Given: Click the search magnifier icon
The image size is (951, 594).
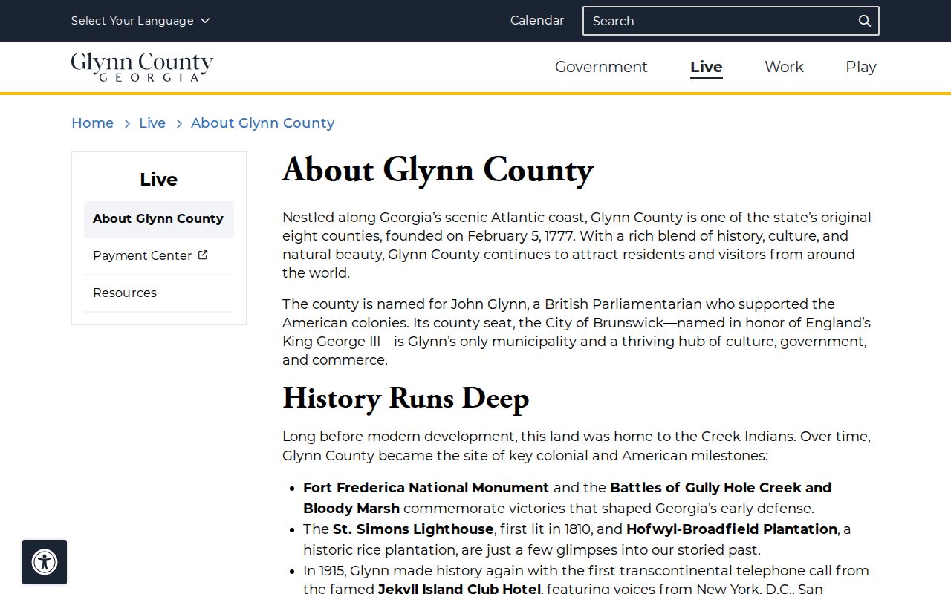Looking at the screenshot, I should 864,21.
